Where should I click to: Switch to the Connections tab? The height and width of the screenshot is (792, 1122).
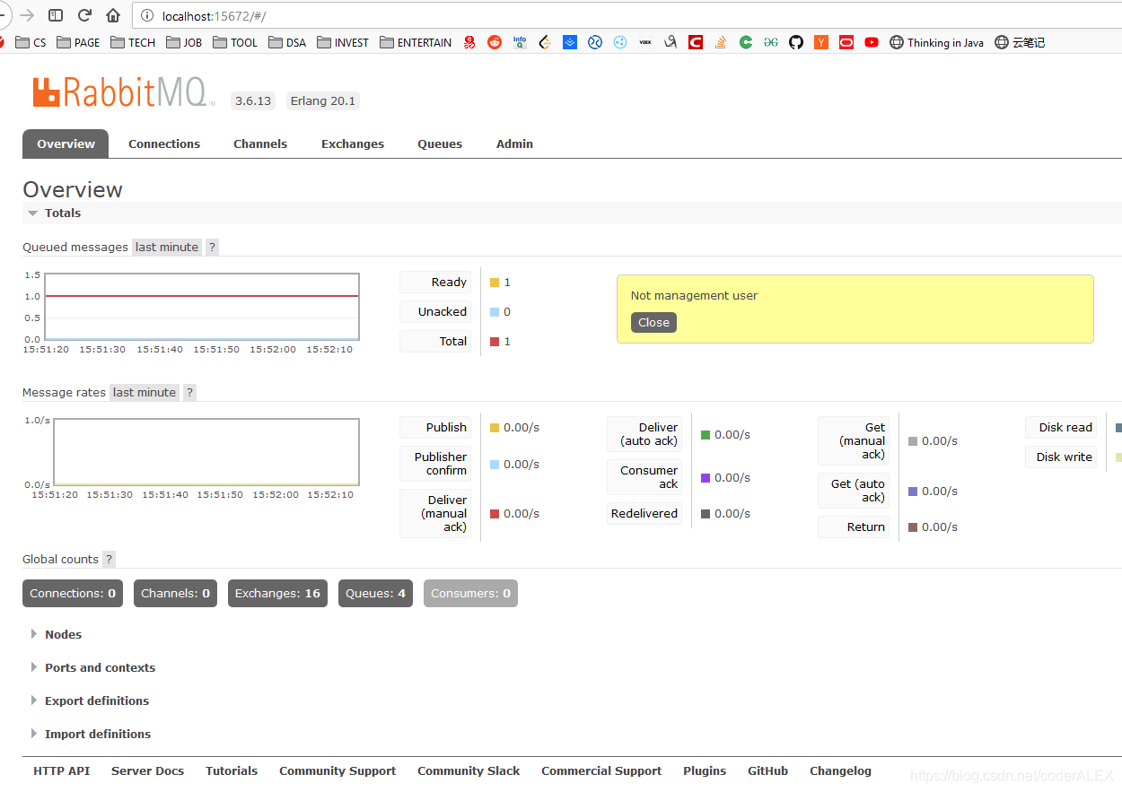coord(164,144)
